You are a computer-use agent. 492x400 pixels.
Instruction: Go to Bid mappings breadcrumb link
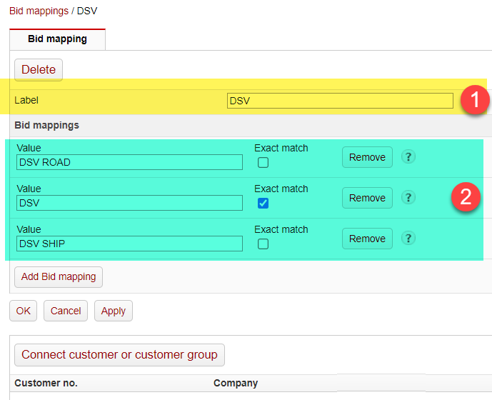click(x=39, y=11)
